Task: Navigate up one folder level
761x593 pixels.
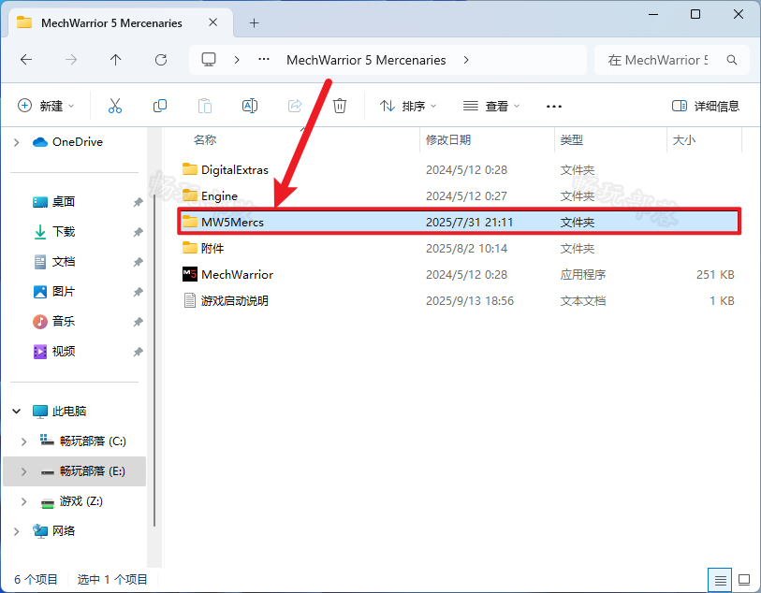Action: pos(115,60)
